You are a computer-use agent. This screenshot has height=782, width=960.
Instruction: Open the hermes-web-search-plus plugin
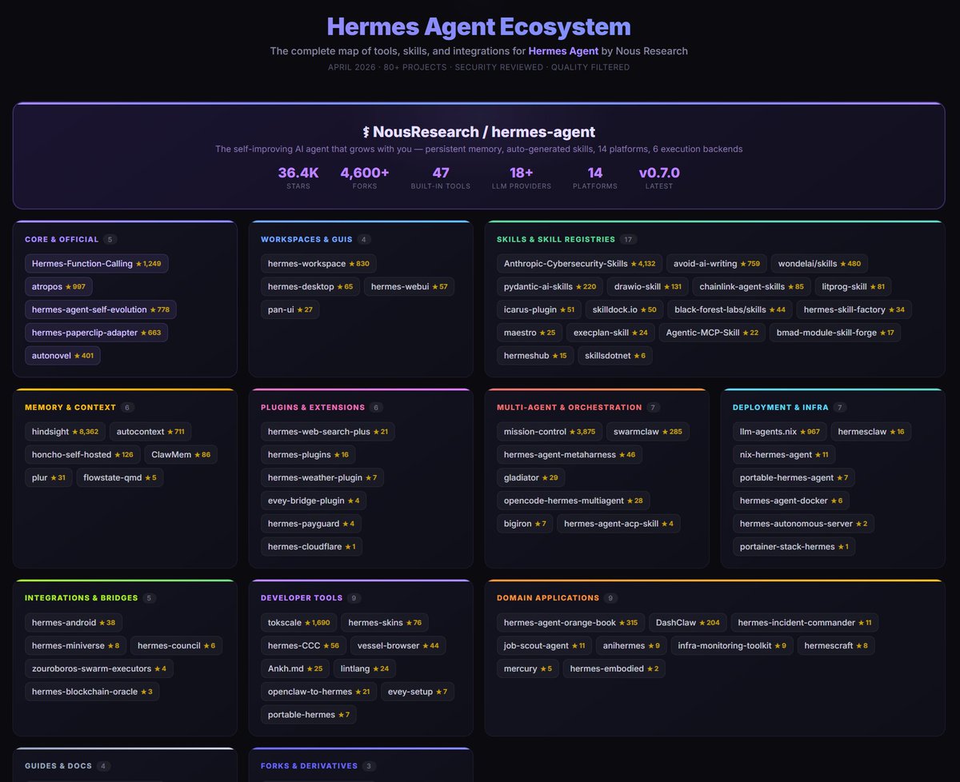pos(327,432)
